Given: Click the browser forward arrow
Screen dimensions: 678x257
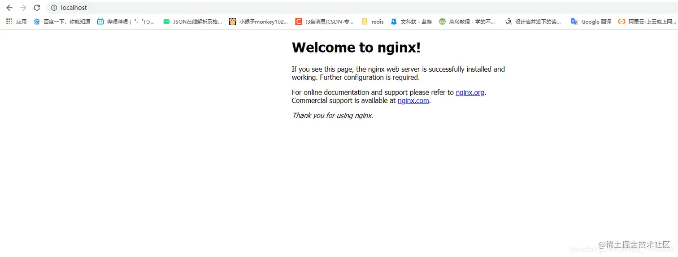Looking at the screenshot, I should (23, 8).
